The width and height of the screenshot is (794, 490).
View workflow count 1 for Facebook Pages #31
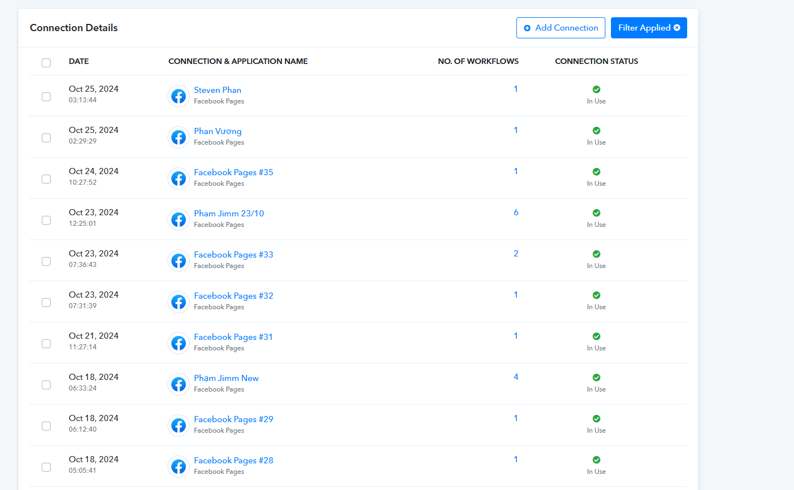tap(516, 336)
